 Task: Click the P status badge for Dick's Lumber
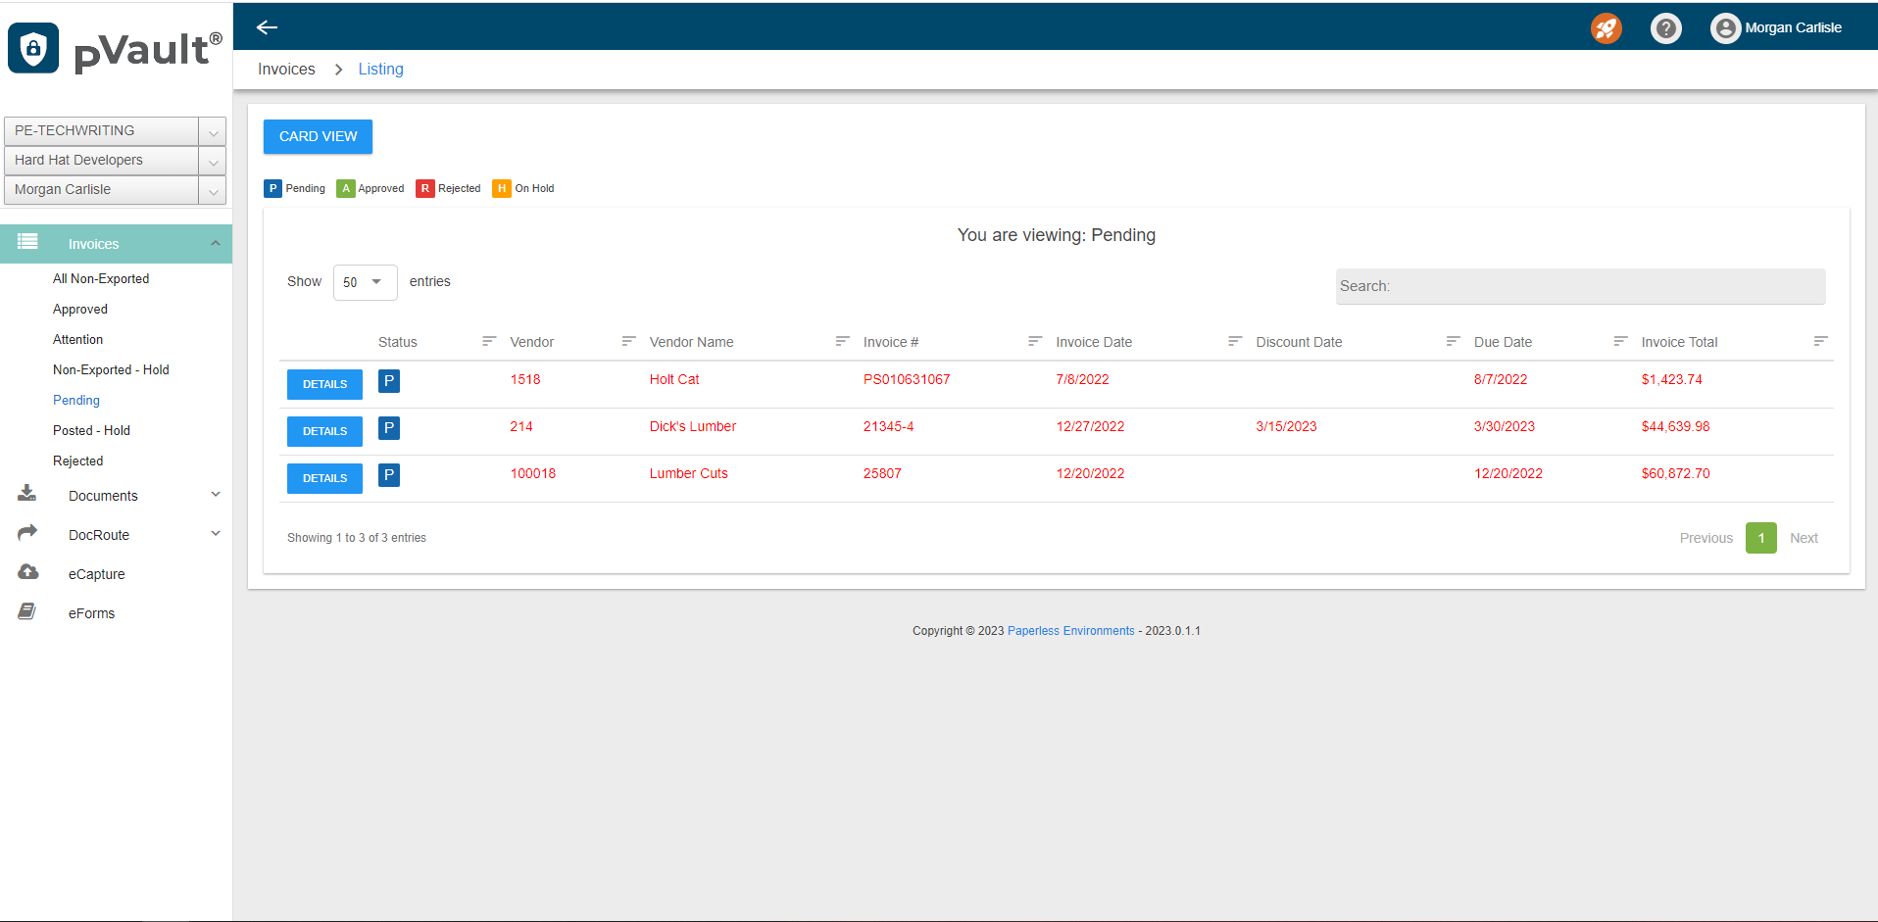pyautogui.click(x=389, y=428)
